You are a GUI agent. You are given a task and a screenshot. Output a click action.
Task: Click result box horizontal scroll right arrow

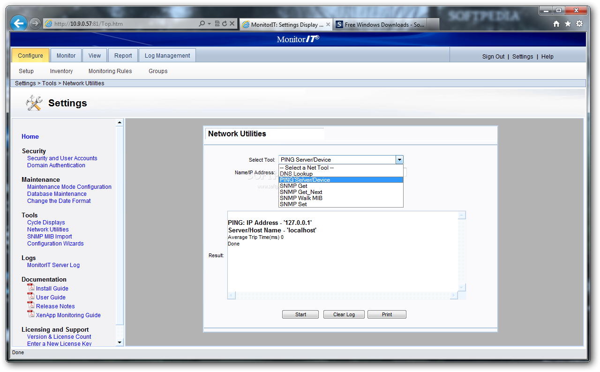tap(453, 295)
